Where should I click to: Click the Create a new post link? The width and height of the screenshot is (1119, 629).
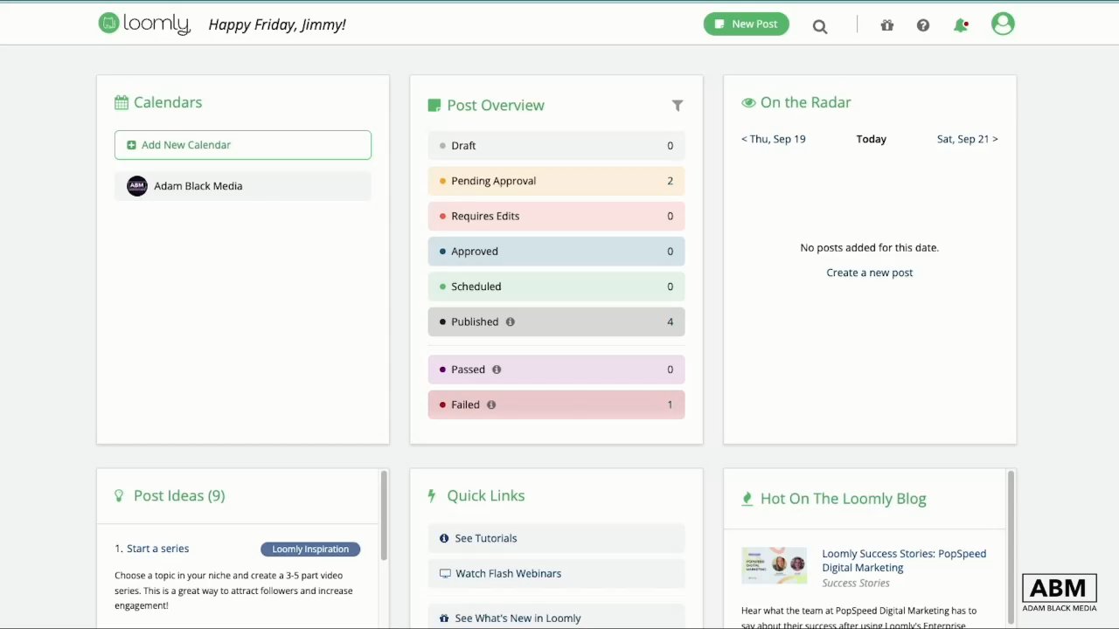[x=870, y=273]
